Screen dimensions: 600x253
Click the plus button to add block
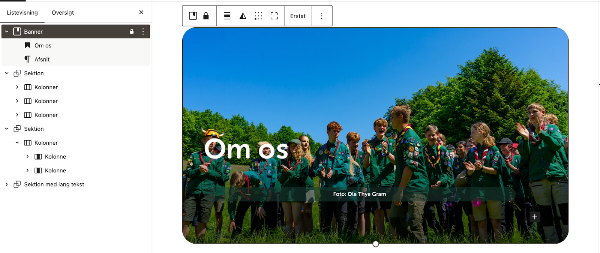click(535, 217)
